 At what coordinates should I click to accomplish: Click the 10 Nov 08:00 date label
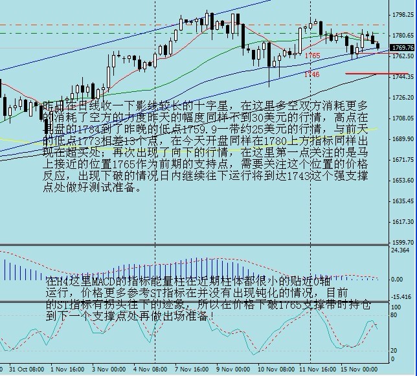tap(276, 370)
